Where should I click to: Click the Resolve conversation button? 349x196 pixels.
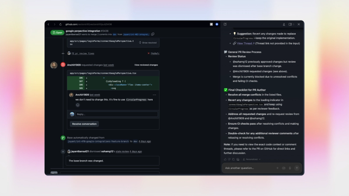point(84,124)
